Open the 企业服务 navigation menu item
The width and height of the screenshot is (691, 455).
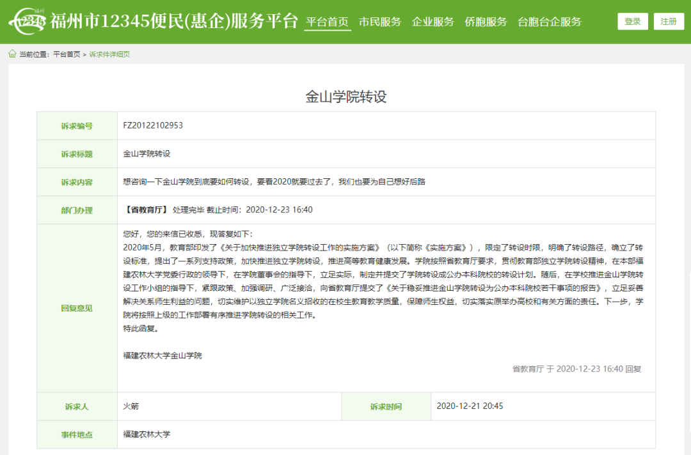click(433, 20)
